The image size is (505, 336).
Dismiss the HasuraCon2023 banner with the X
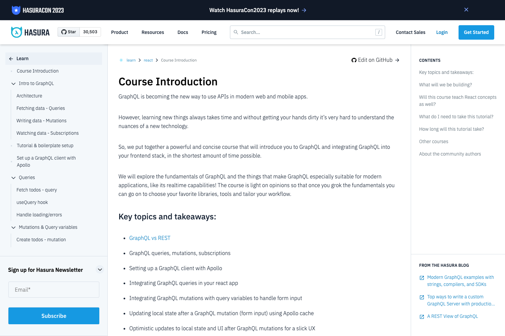pos(466,9)
